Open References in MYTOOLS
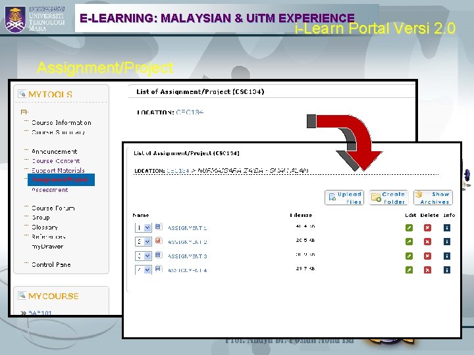 click(x=49, y=237)
